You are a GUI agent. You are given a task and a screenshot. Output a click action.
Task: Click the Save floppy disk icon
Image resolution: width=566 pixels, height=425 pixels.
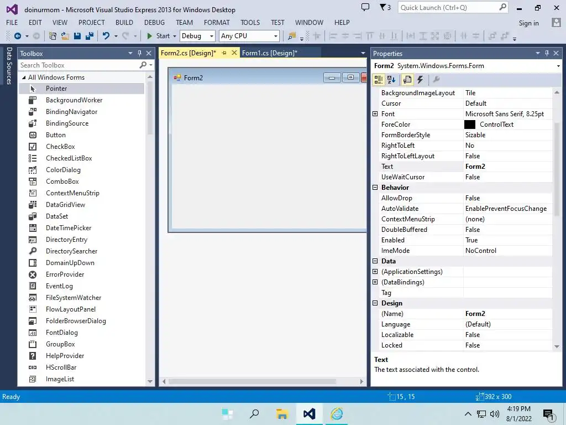coord(77,36)
